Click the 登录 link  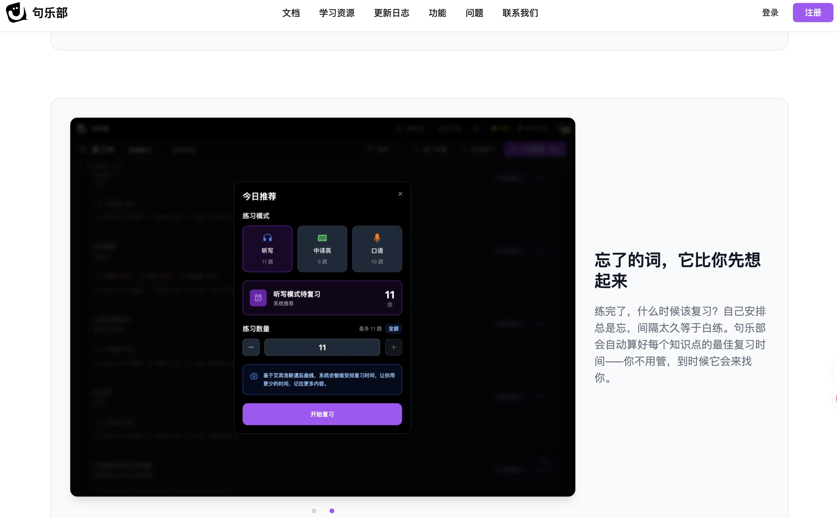770,13
